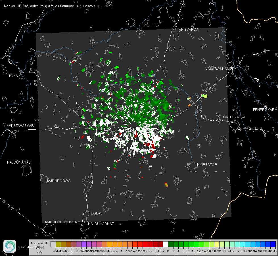278x256 pixels.
Task: Click the white swatch in the wind legend
Action: pyautogui.click(x=166, y=244)
